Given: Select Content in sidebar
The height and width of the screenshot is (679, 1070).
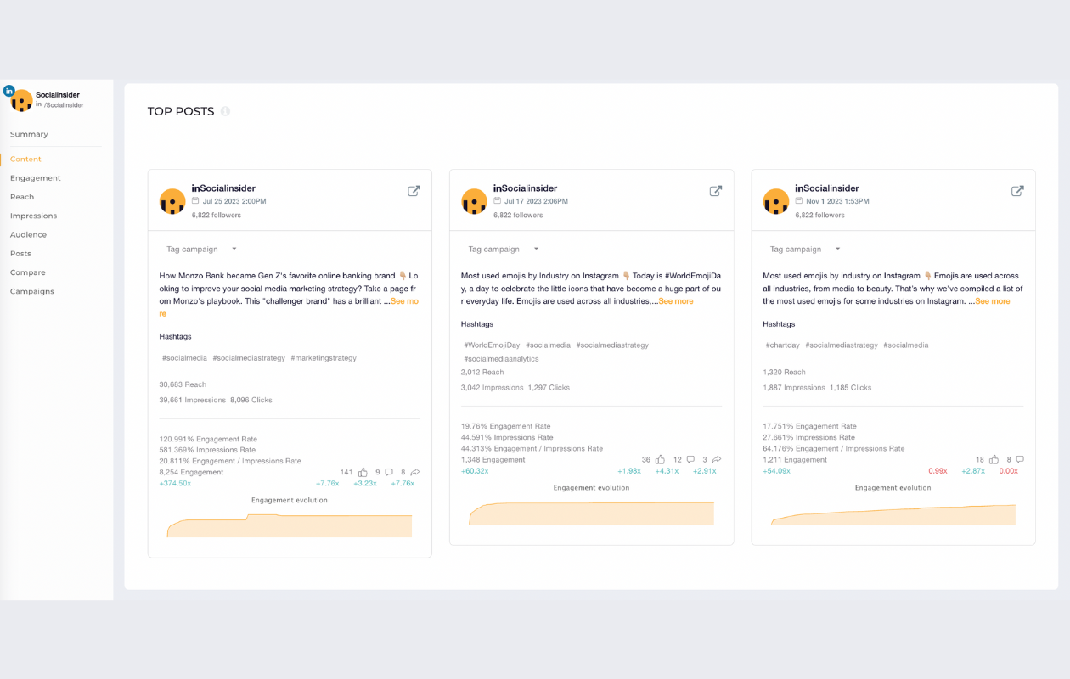Looking at the screenshot, I should (x=25, y=159).
